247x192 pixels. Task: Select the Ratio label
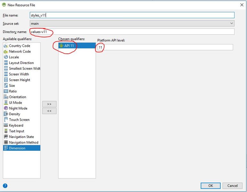click(13, 91)
